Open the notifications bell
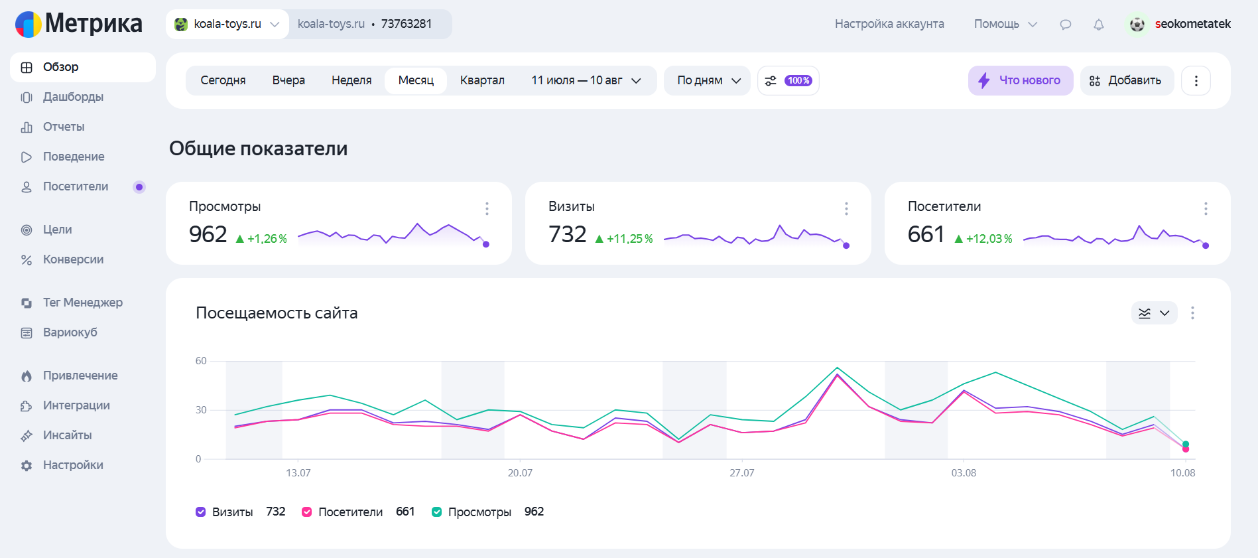 1099,25
